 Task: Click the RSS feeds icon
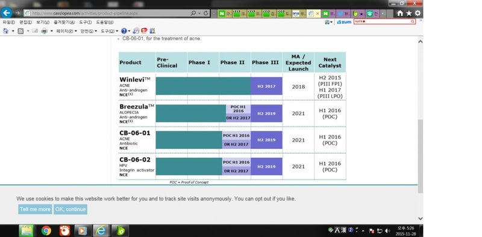coord(20,31)
